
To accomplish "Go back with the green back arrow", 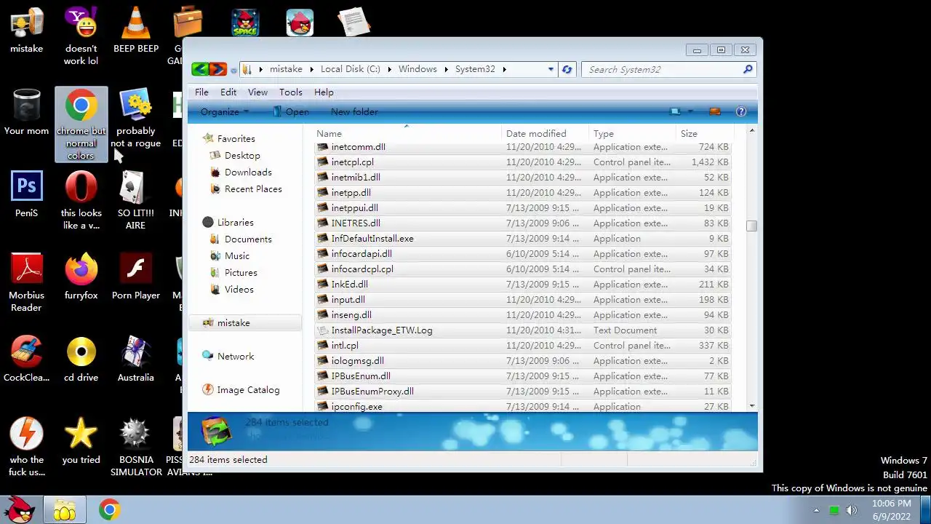I will tap(200, 69).
